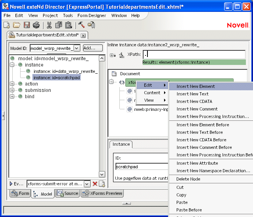Open the xforms-submit-error event dropdown
The width and height of the screenshot is (253, 217).
87,184
